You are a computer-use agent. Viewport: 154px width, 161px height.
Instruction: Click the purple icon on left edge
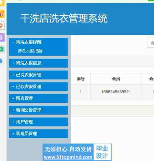pos(2,37)
